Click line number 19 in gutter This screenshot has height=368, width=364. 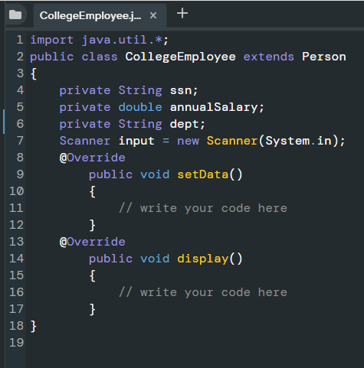tap(16, 343)
